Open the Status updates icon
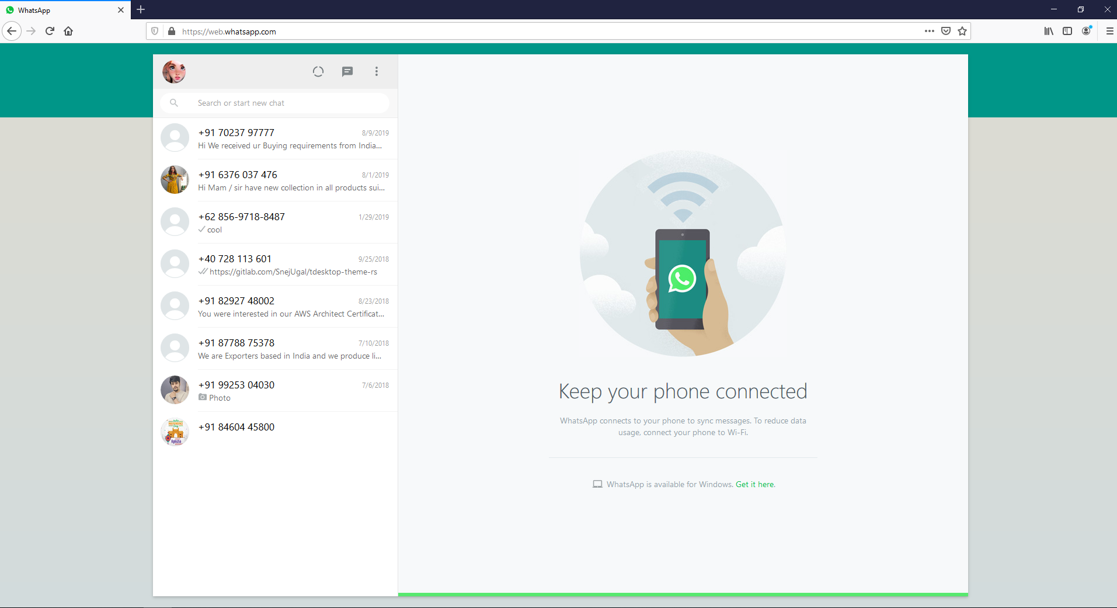This screenshot has height=608, width=1117. click(x=318, y=71)
